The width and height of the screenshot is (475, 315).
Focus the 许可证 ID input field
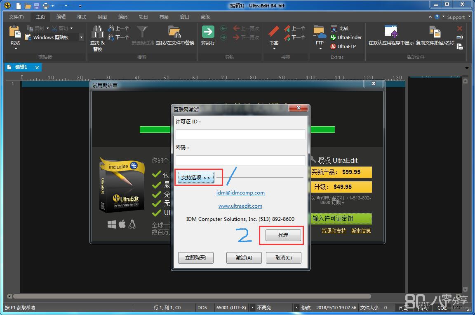click(240, 134)
